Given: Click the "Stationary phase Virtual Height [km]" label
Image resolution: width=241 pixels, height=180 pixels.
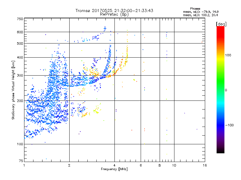Looking at the screenshot, I should pyautogui.click(x=13, y=90).
